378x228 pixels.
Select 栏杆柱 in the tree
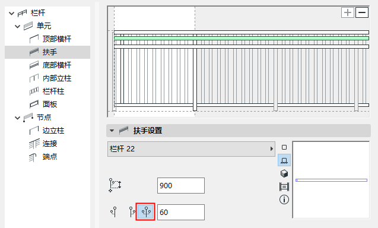[x=53, y=91]
